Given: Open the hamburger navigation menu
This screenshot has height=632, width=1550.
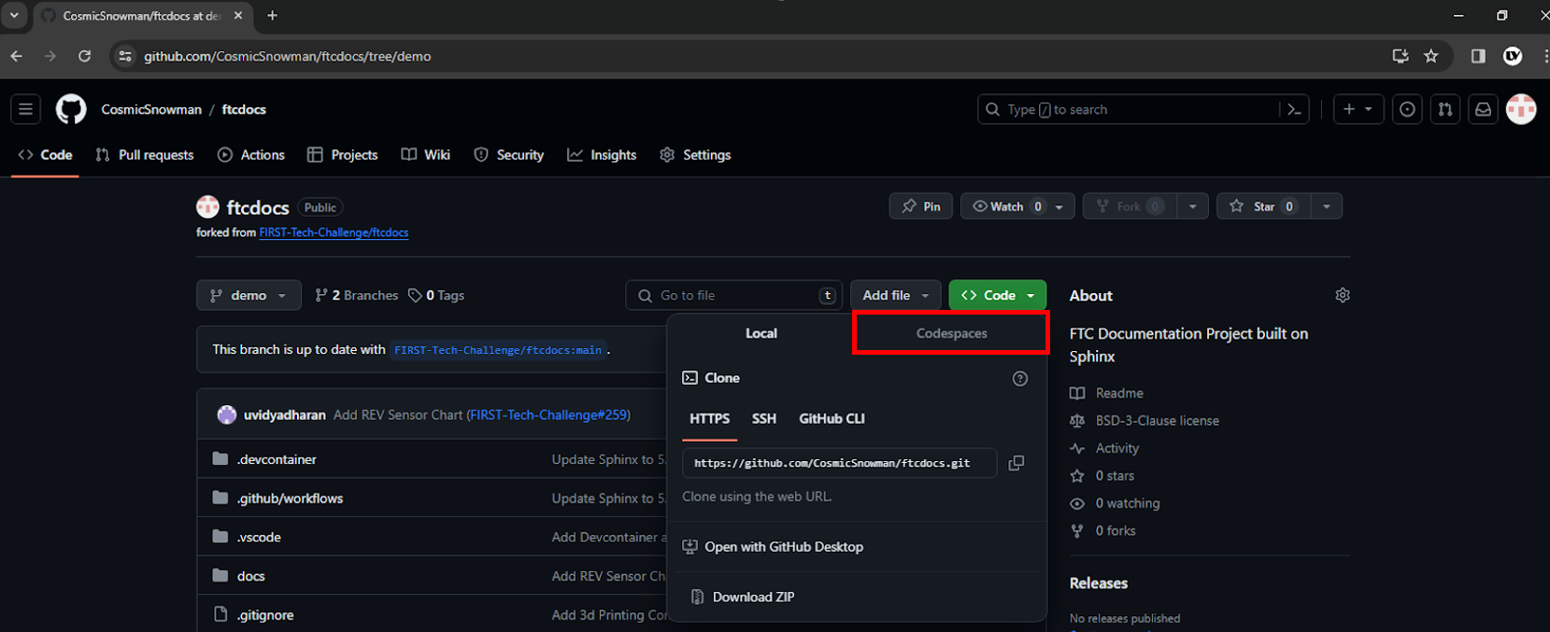Looking at the screenshot, I should 26,109.
